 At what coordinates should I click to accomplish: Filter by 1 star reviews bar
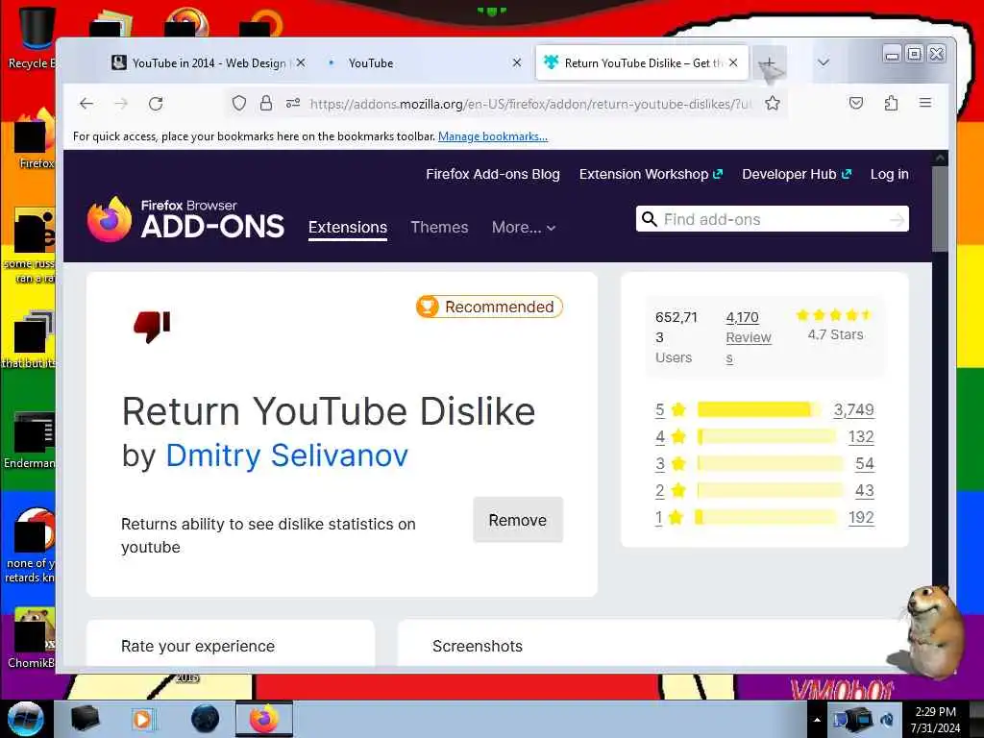(767, 518)
